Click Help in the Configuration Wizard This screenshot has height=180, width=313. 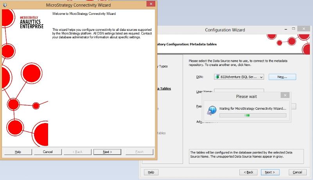click(x=151, y=172)
